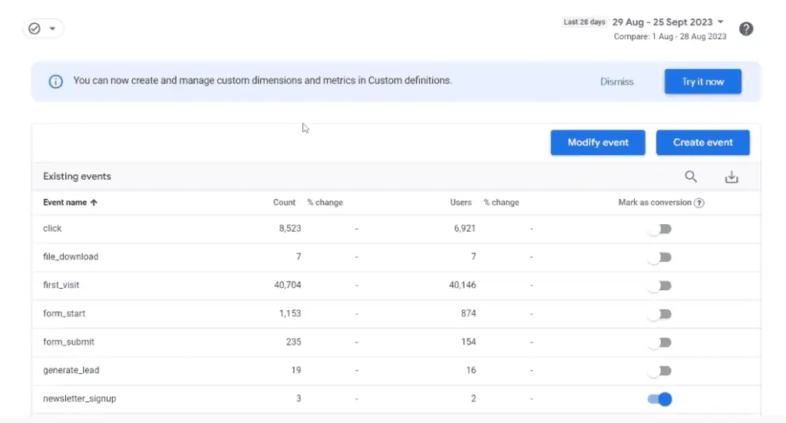Disable newsletter_signup conversion toggle
Screen dimensions: 786x423
[x=660, y=398]
